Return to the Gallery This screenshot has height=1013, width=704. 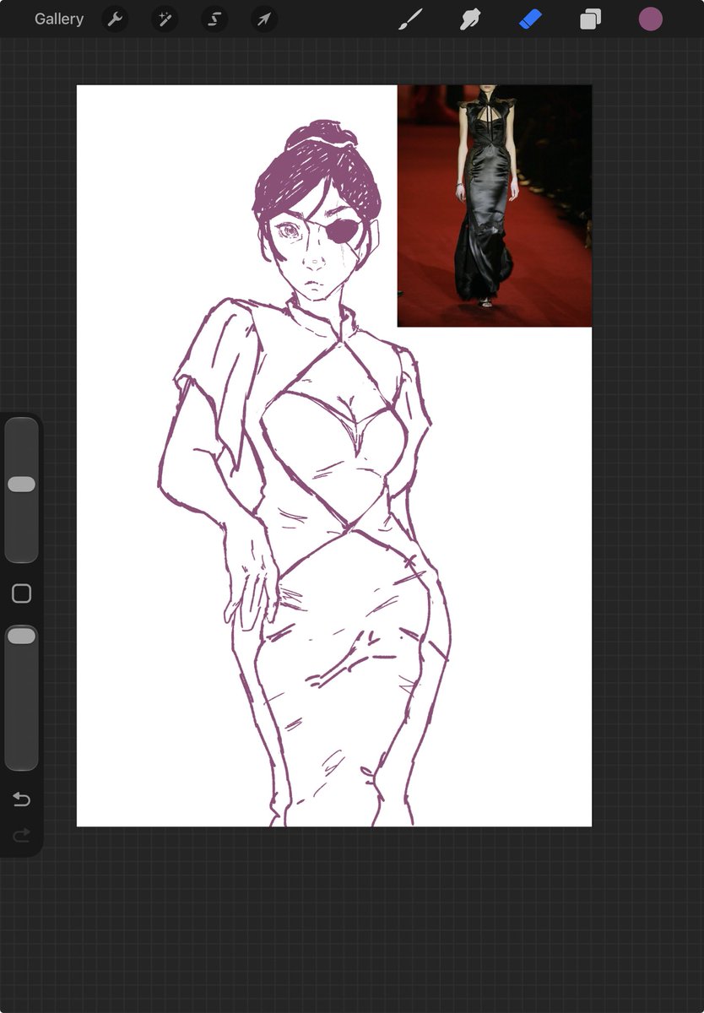pos(59,19)
